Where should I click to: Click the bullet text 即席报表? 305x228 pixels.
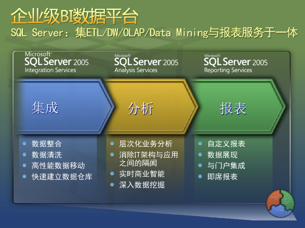(x=222, y=177)
